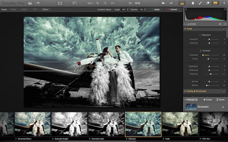The image size is (228, 142).
Task: Open the gradient Opacity dropdown arrow
Action: click(x=145, y=10)
